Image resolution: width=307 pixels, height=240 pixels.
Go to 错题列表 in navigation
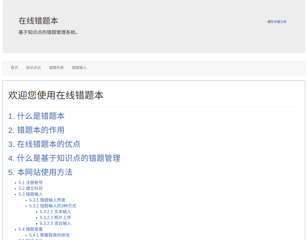click(56, 68)
